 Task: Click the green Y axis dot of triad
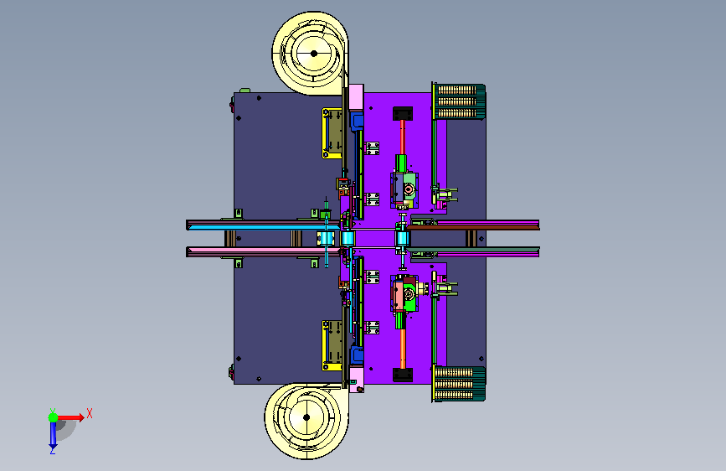coord(54,417)
